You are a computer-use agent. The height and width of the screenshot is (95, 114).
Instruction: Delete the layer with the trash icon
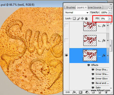106,92
